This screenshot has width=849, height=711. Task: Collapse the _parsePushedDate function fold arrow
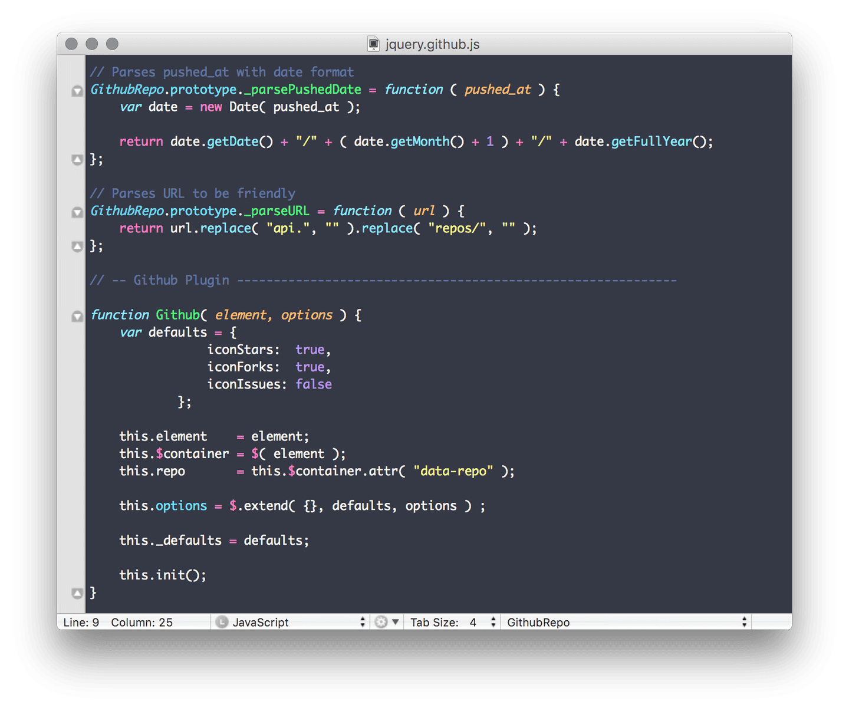[x=77, y=91]
